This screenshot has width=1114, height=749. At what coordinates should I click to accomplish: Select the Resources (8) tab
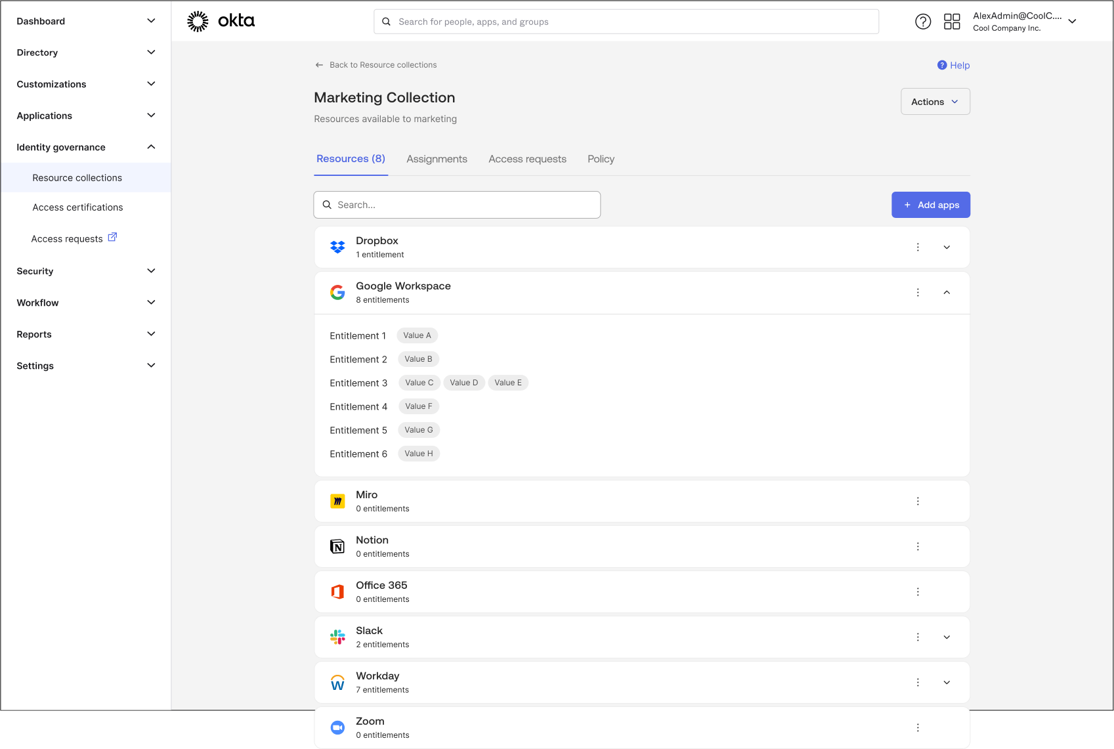point(351,159)
